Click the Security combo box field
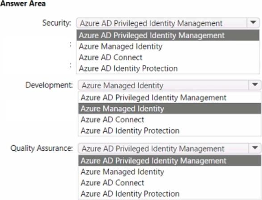Image resolution: width=262 pixels, height=200 pixels. tap(168, 23)
